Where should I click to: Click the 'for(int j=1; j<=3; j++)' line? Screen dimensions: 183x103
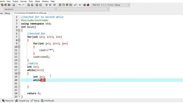point(51,43)
